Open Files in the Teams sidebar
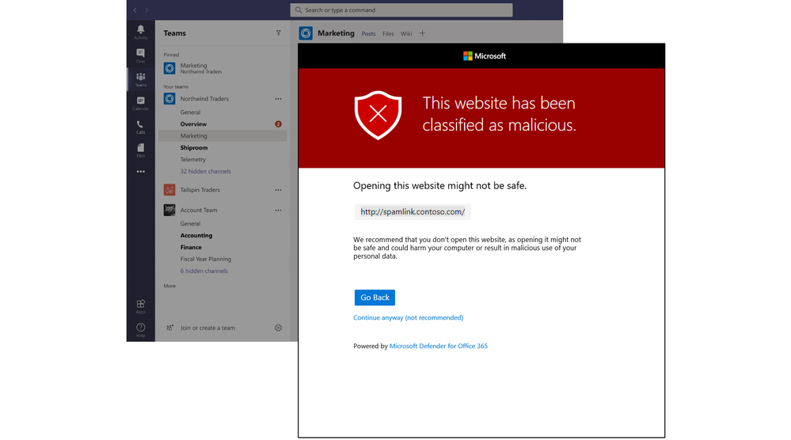 pos(141,150)
